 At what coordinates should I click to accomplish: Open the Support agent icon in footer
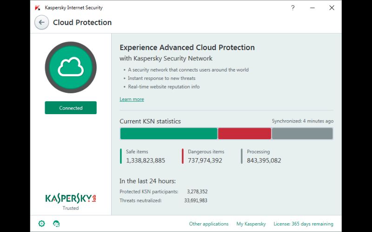tap(56, 224)
